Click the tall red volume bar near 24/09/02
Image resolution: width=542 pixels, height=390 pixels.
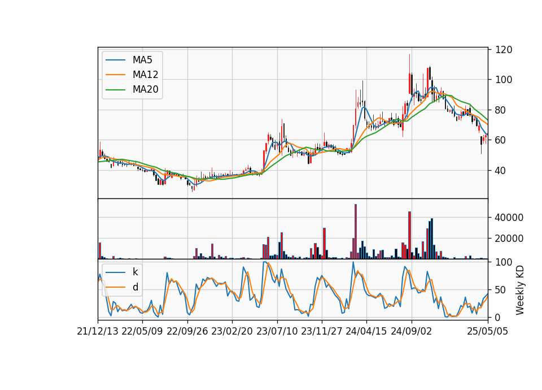[410, 235]
